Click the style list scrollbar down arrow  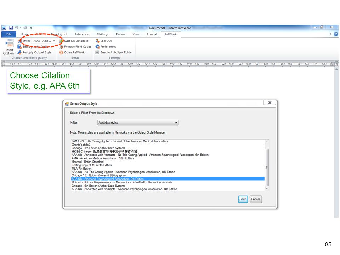pyautogui.click(x=267, y=188)
